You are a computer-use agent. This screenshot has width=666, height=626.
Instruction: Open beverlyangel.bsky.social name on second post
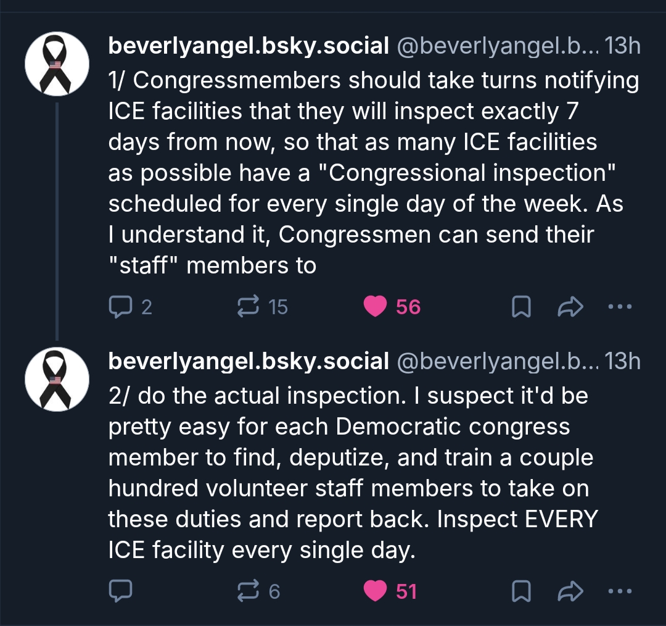point(249,362)
